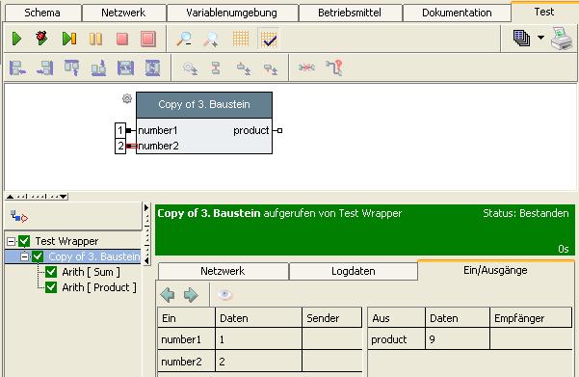Click the greyed search-connection icon
The width and height of the screenshot is (579, 377).
pyautogui.click(x=191, y=68)
